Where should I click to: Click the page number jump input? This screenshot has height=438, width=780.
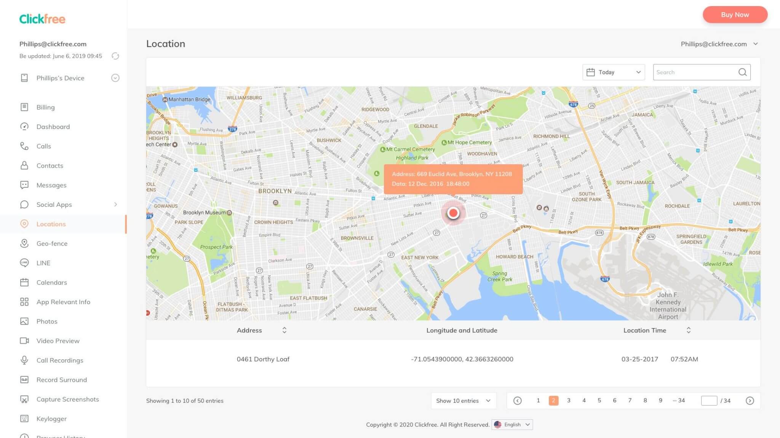tap(709, 401)
